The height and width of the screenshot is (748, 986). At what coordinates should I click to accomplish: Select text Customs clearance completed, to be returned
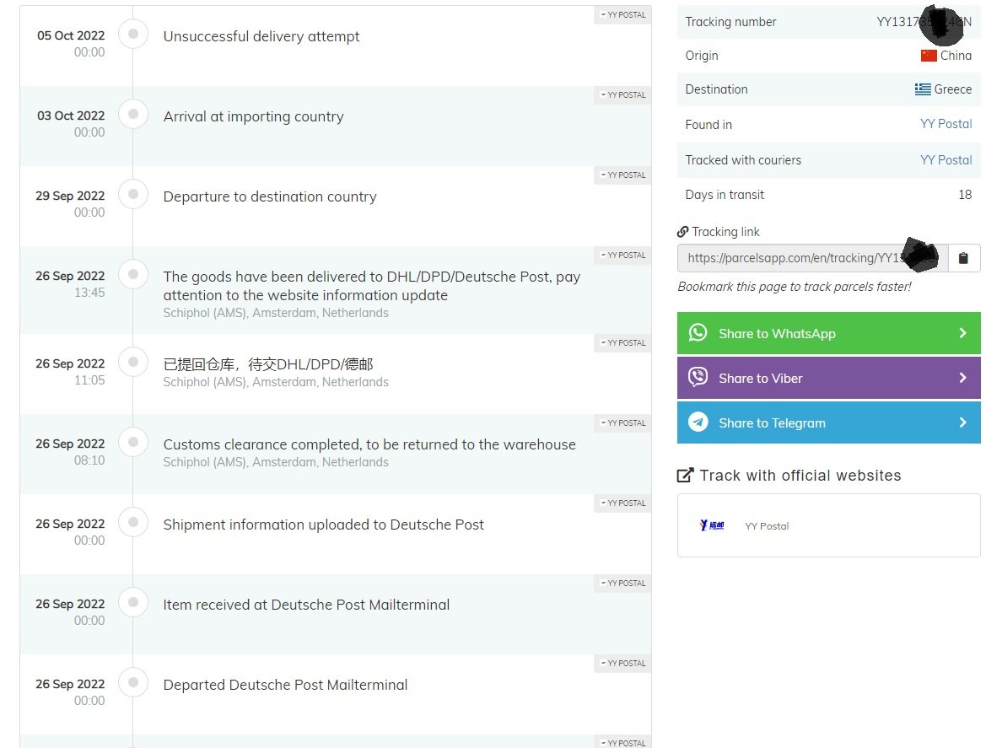coord(369,444)
